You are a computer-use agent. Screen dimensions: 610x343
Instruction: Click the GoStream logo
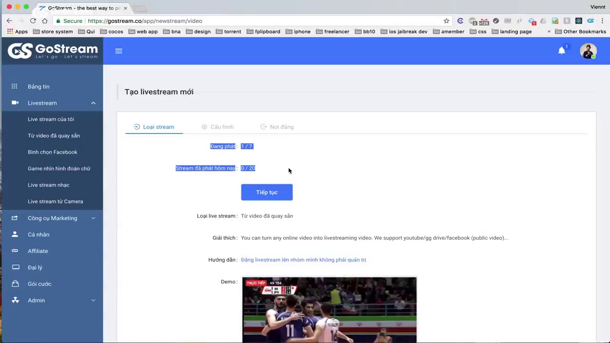coord(52,50)
